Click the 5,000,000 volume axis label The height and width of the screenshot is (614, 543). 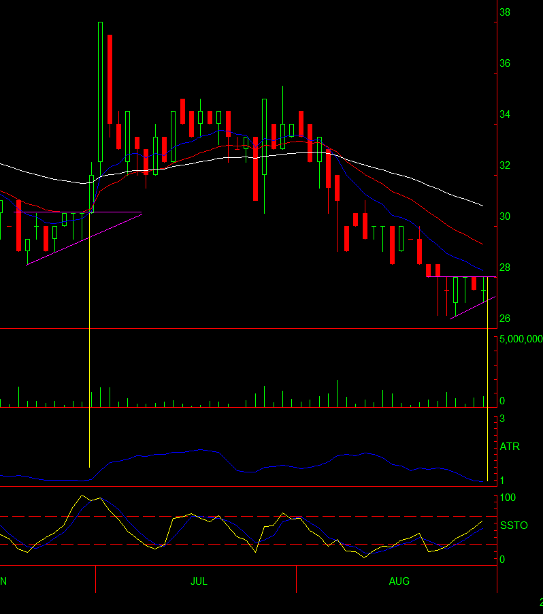pyautogui.click(x=521, y=339)
